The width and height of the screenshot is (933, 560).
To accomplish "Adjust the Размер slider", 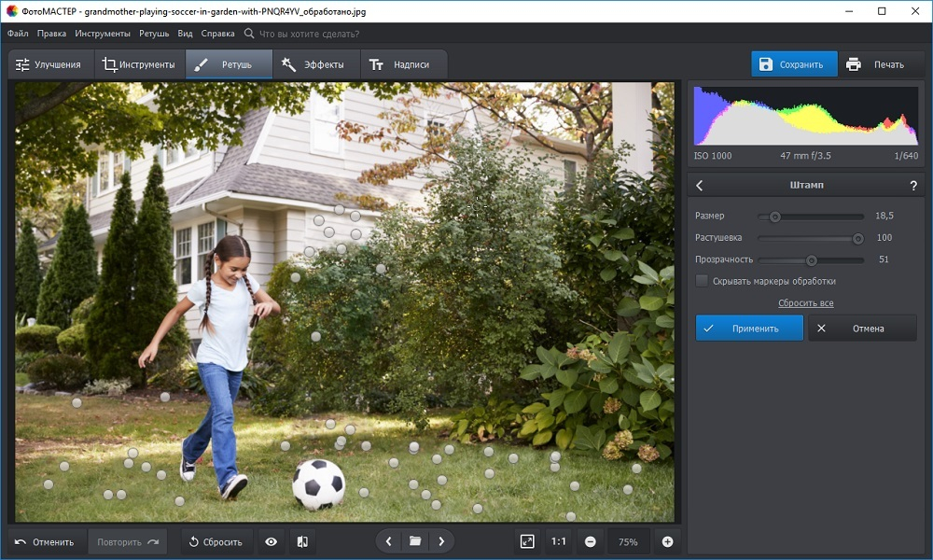I will click(811, 217).
